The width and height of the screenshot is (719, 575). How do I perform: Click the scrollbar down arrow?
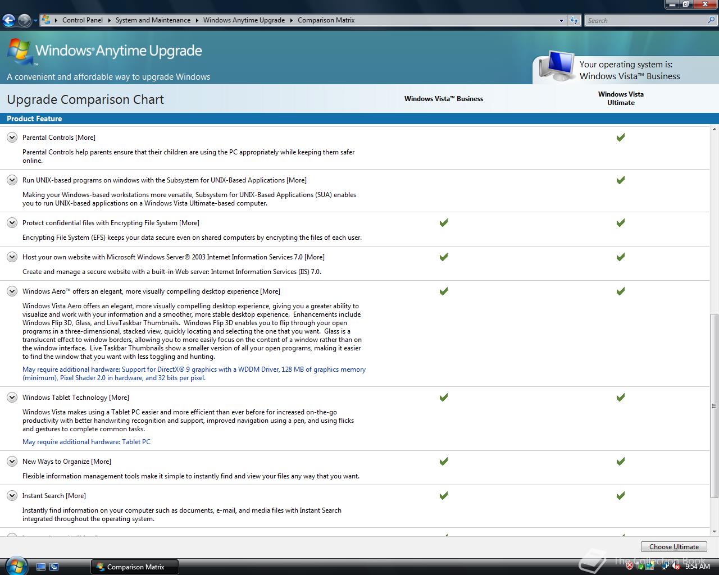coord(714,531)
